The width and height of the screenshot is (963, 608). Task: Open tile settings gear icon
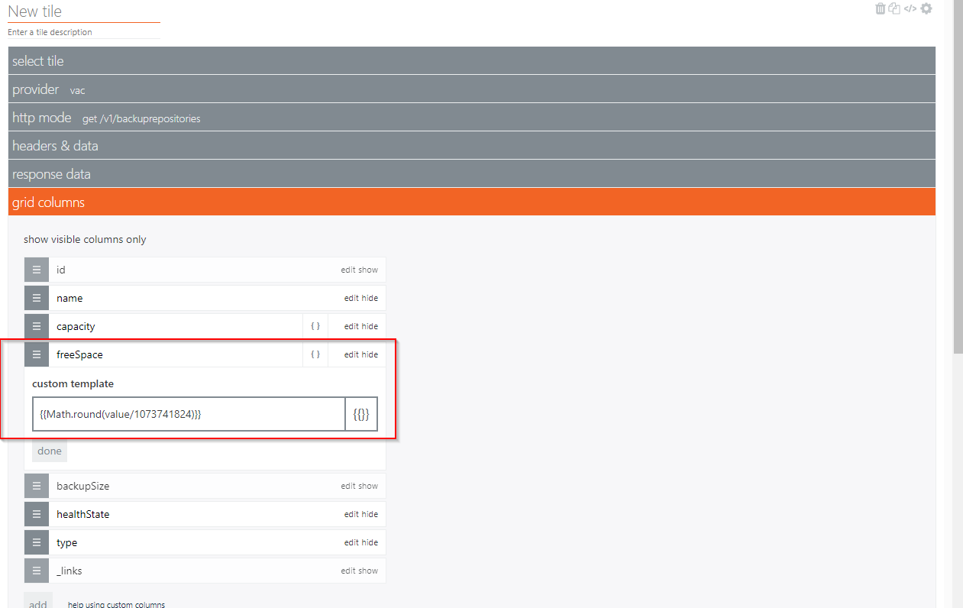coord(926,8)
